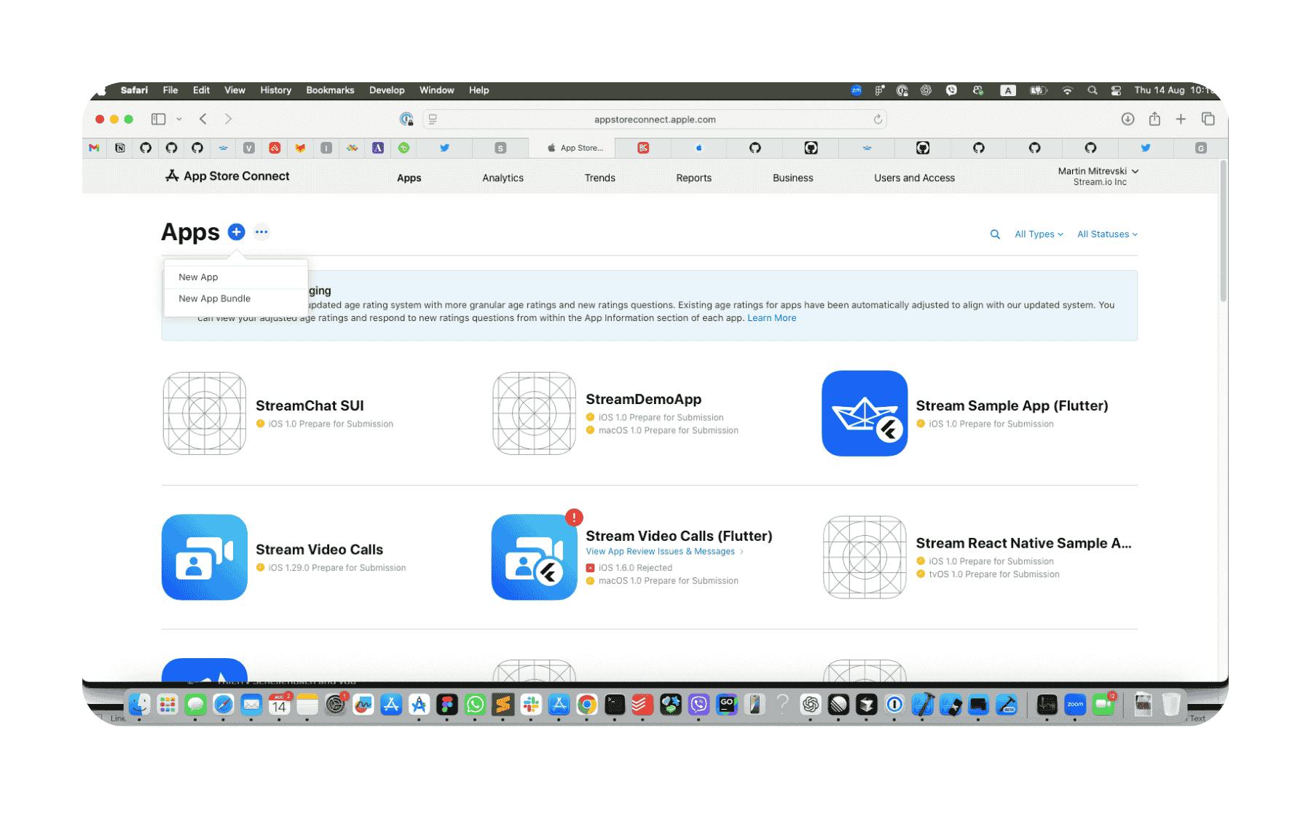The width and height of the screenshot is (1311, 819).
Task: Open the Stream Sample App (Flutter) icon
Action: (x=865, y=414)
